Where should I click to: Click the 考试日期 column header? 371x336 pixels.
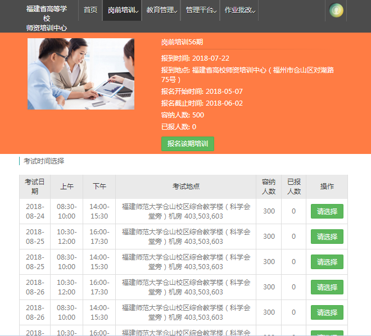point(34,187)
